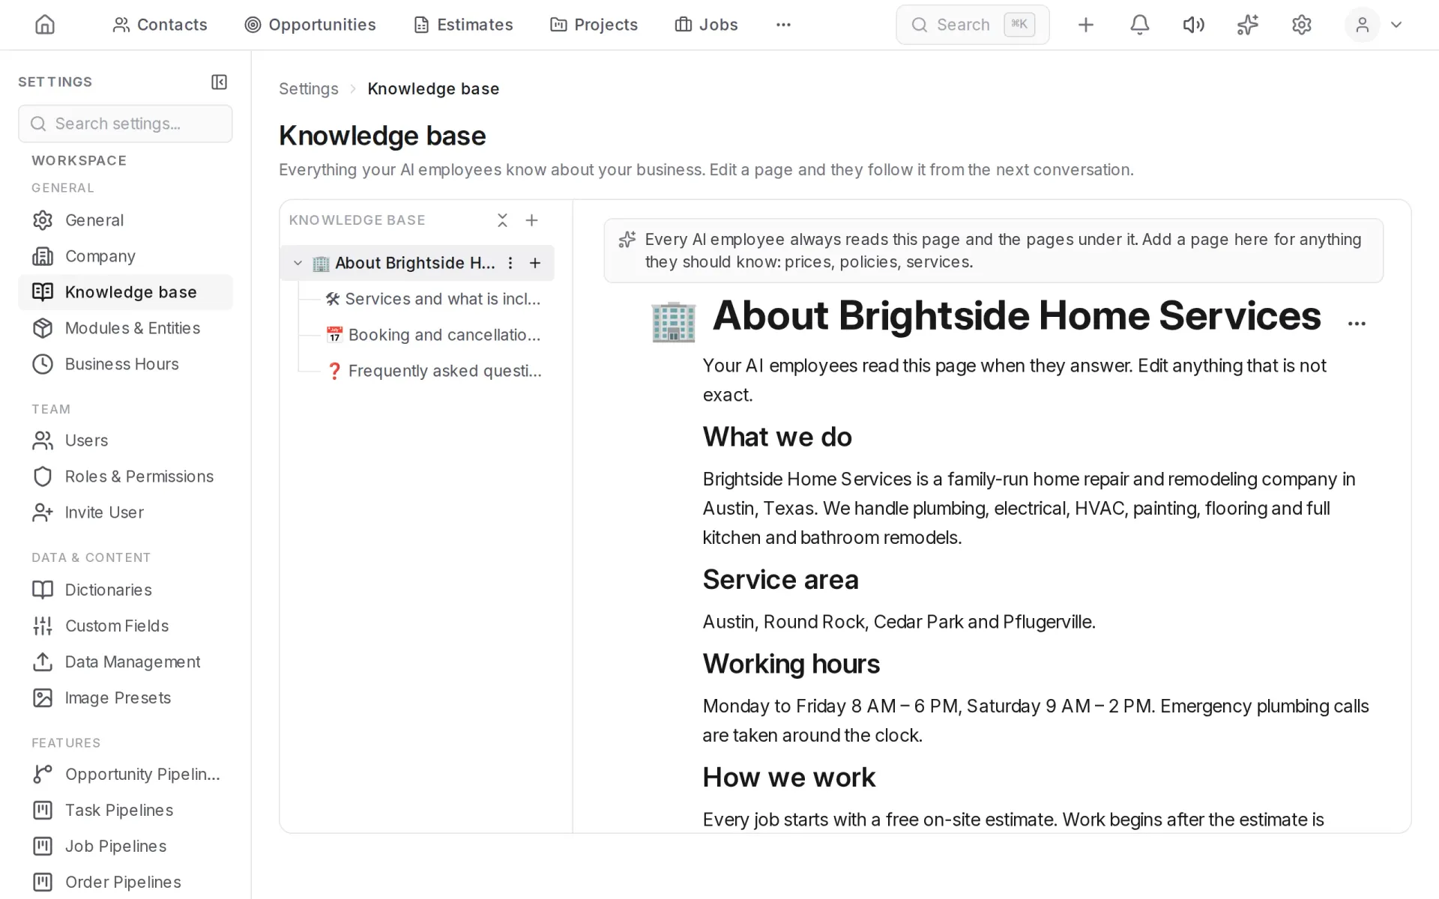Open the user profile avatar
The height and width of the screenshot is (899, 1439).
click(x=1362, y=25)
